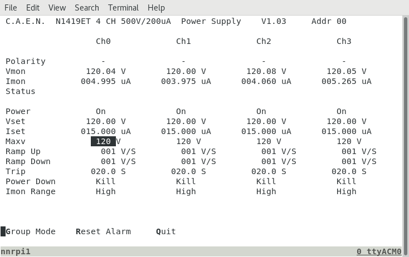409x257 pixels.
Task: Toggle the Ch3 Power On value
Action: click(x=342, y=111)
